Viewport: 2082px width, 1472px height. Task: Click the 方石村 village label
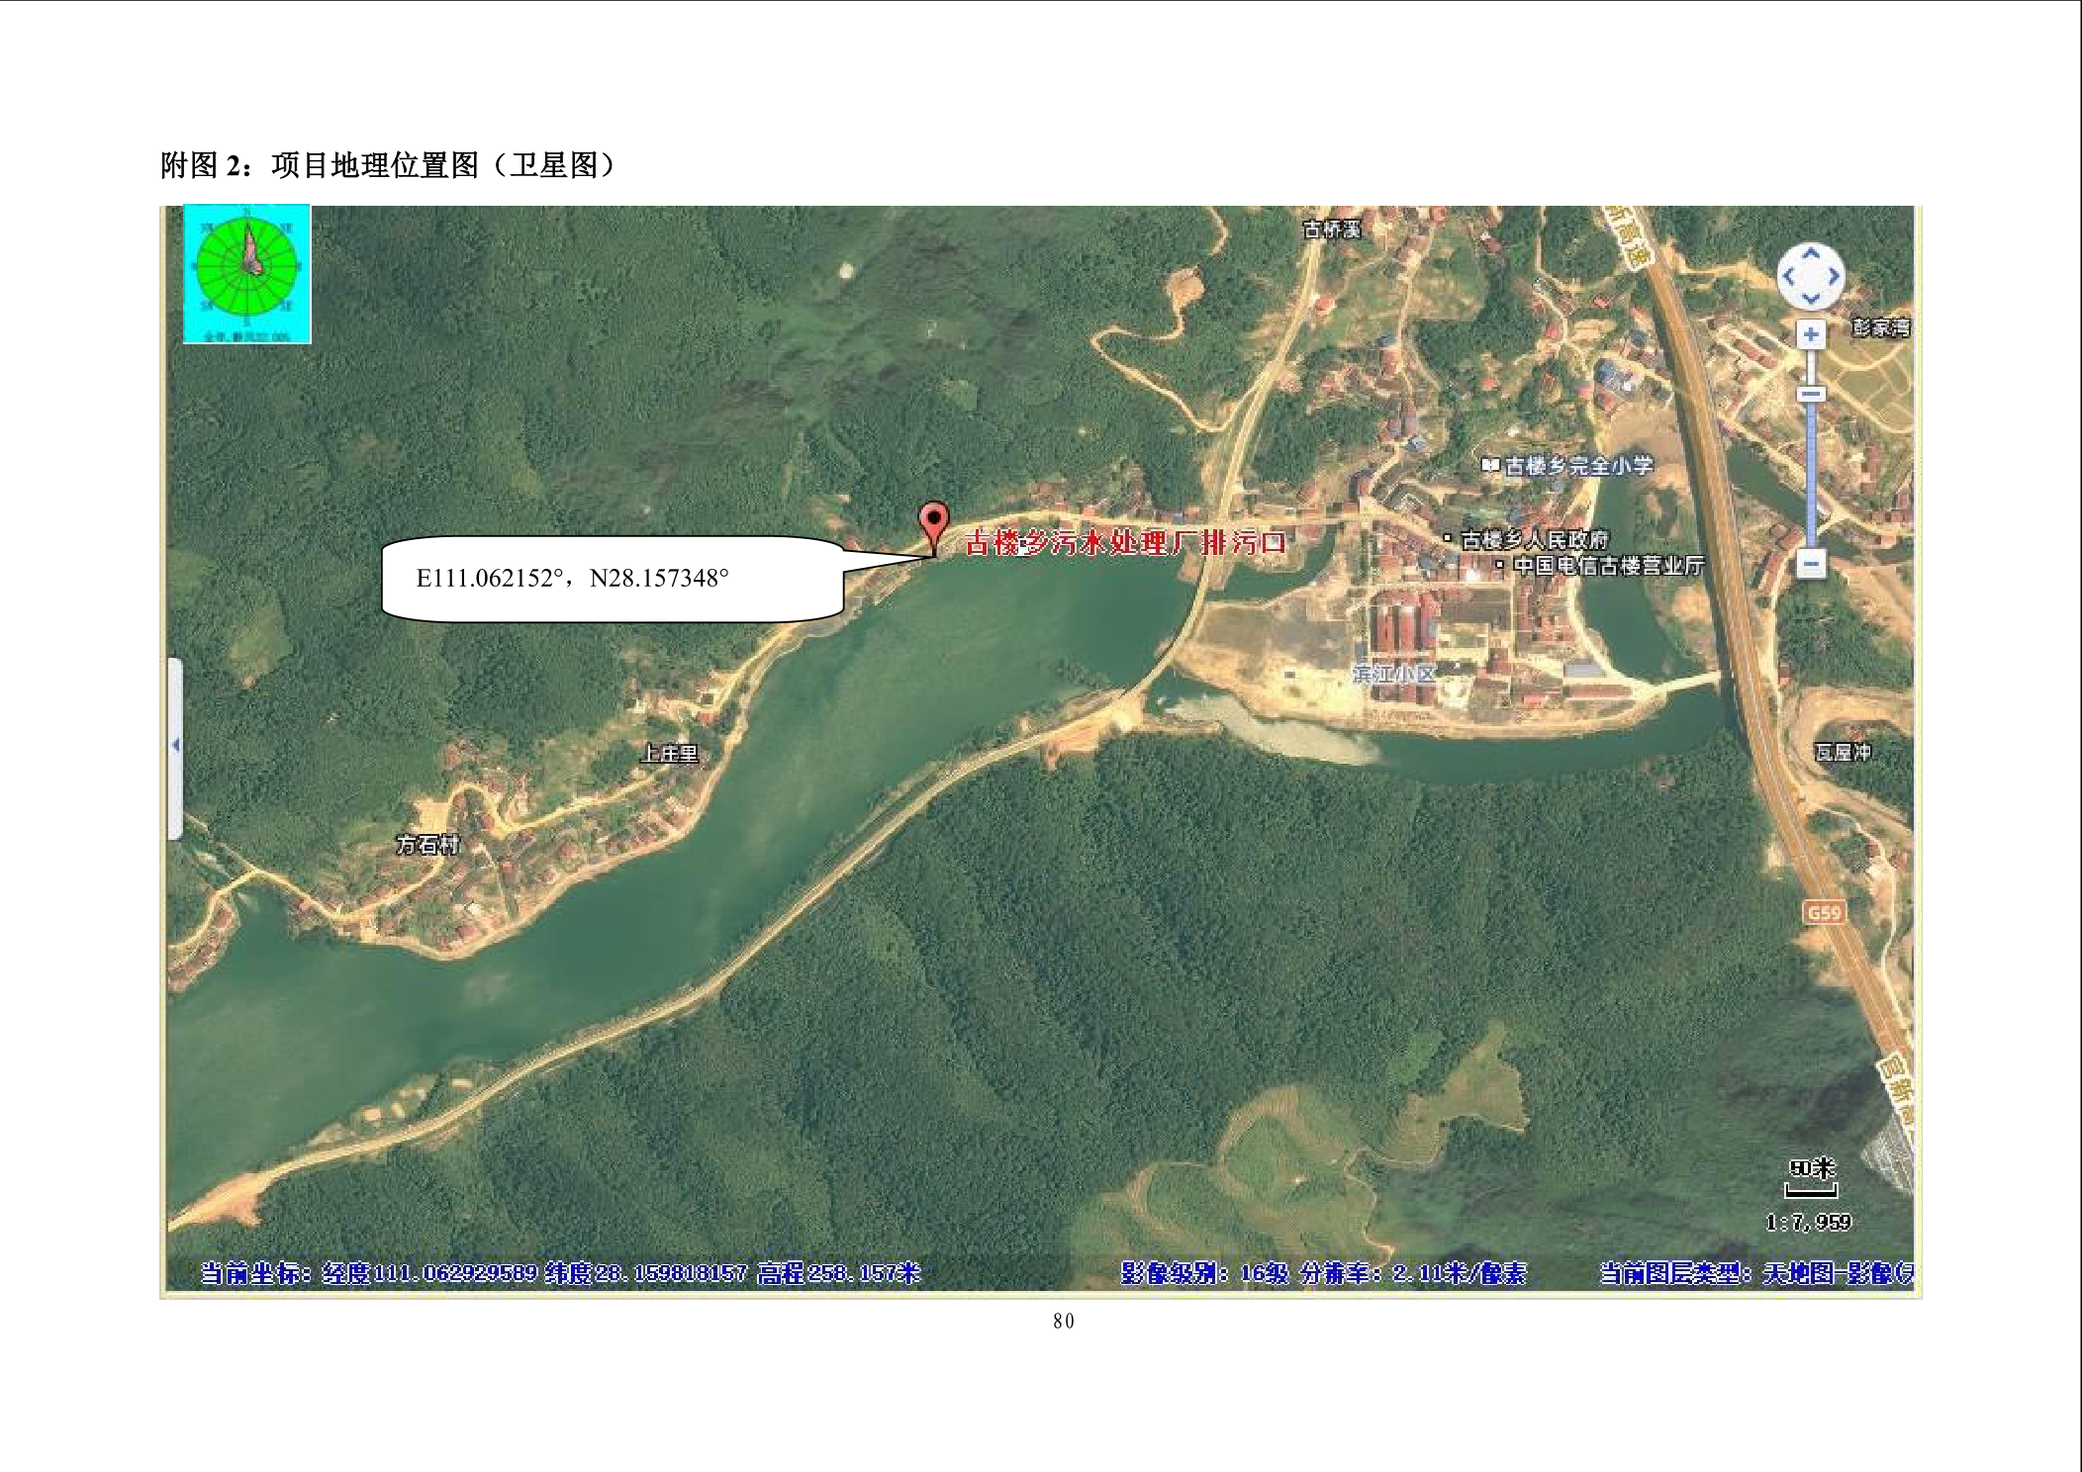click(427, 845)
